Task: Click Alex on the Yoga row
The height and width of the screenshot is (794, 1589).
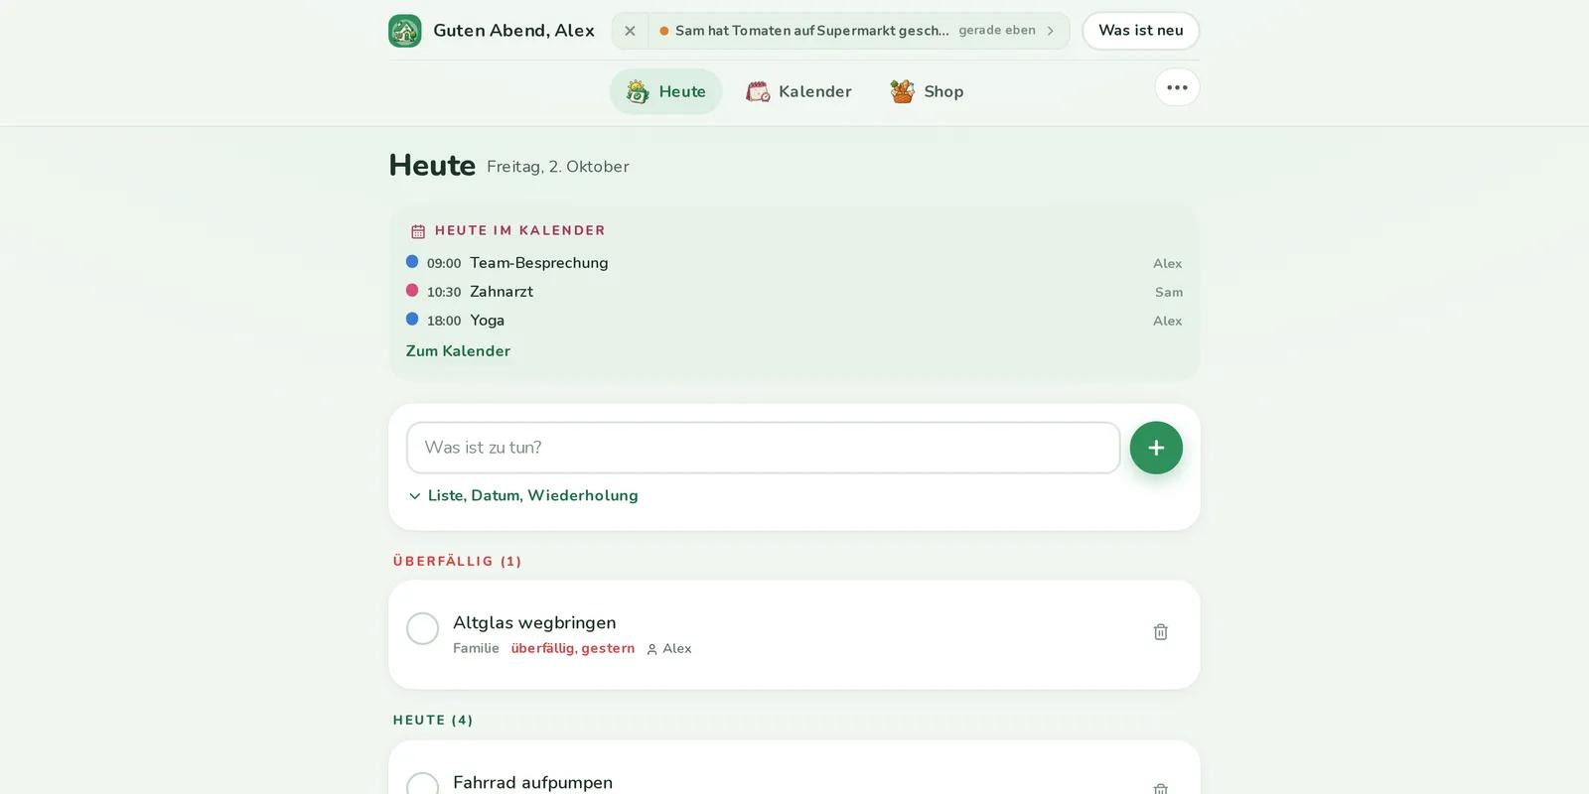Action: pyautogui.click(x=1167, y=322)
